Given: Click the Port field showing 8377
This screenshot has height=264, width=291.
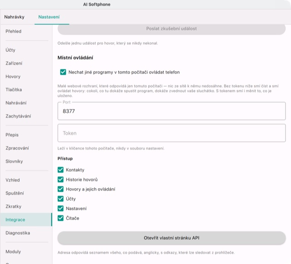Looking at the screenshot, I should click(x=171, y=111).
